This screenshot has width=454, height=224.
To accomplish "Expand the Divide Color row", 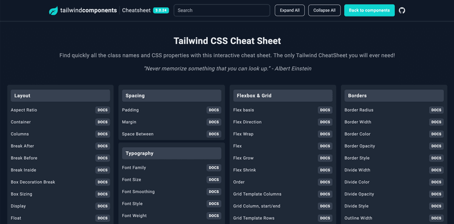I will (357, 182).
